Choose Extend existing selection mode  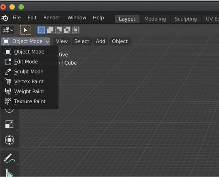point(50,30)
